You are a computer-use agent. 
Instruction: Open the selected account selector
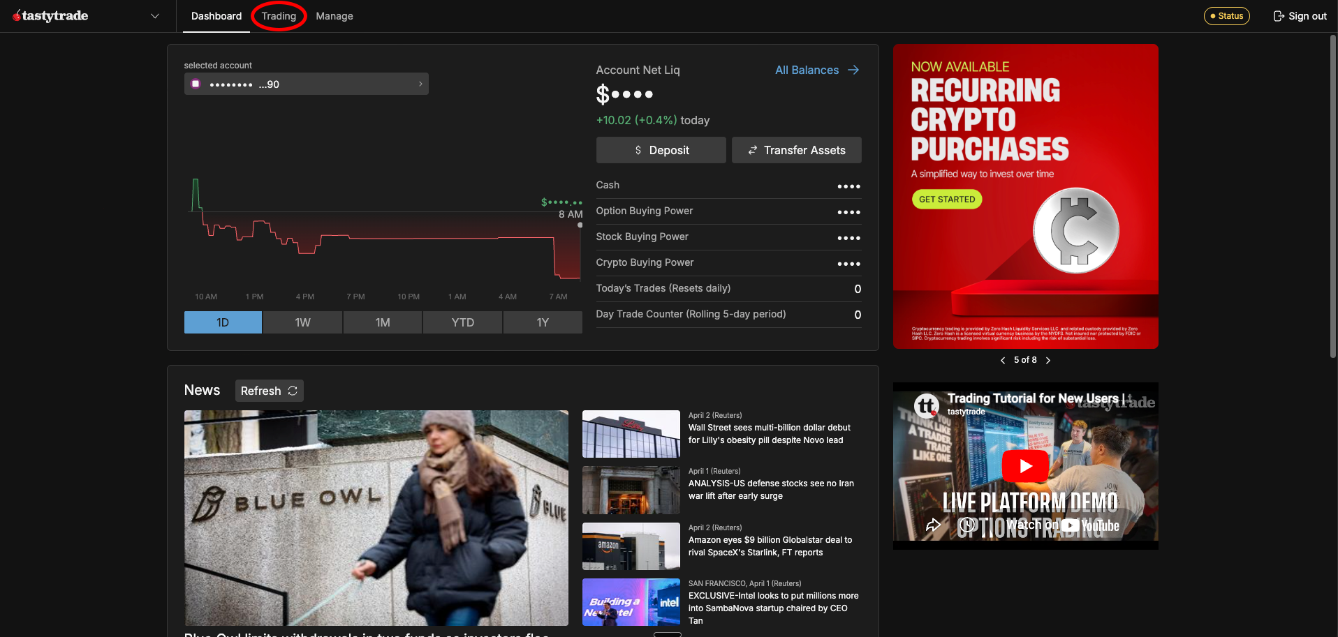307,84
